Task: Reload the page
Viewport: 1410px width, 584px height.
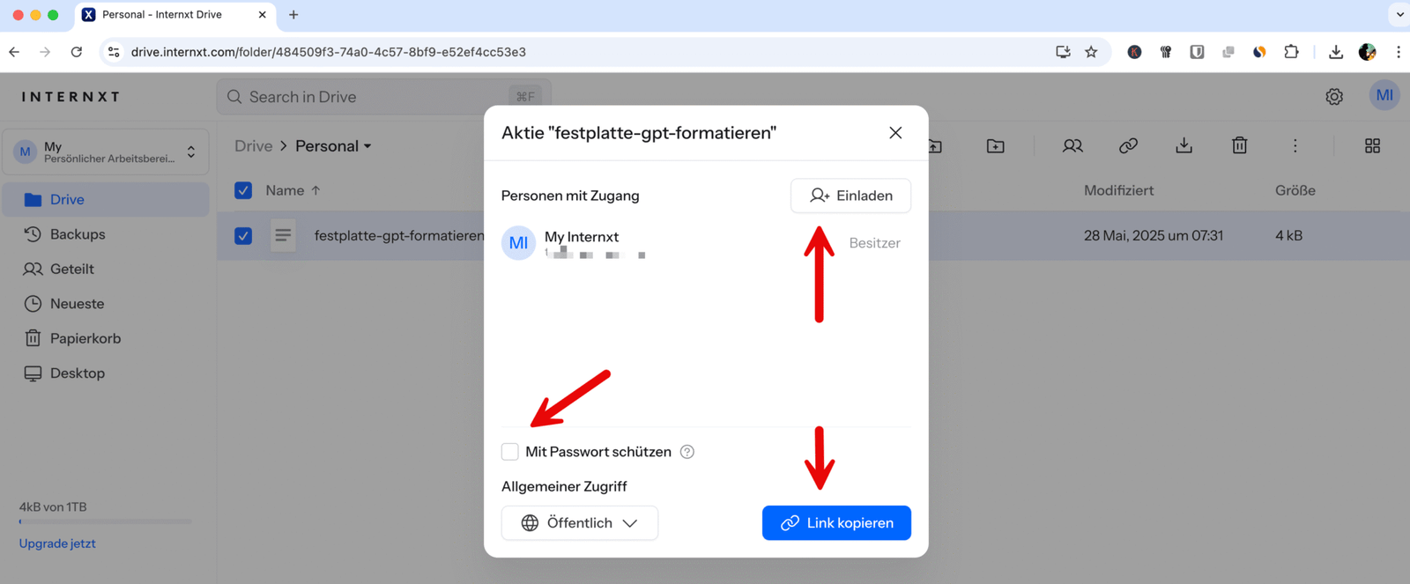Action: click(77, 52)
